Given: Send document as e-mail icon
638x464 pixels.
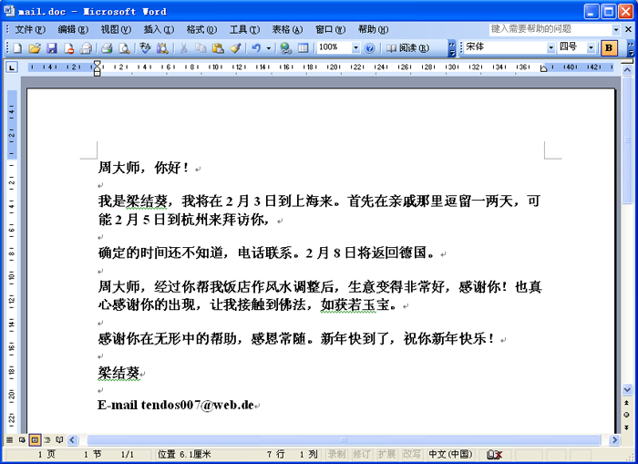Looking at the screenshot, I should pyautogui.click(x=86, y=48).
